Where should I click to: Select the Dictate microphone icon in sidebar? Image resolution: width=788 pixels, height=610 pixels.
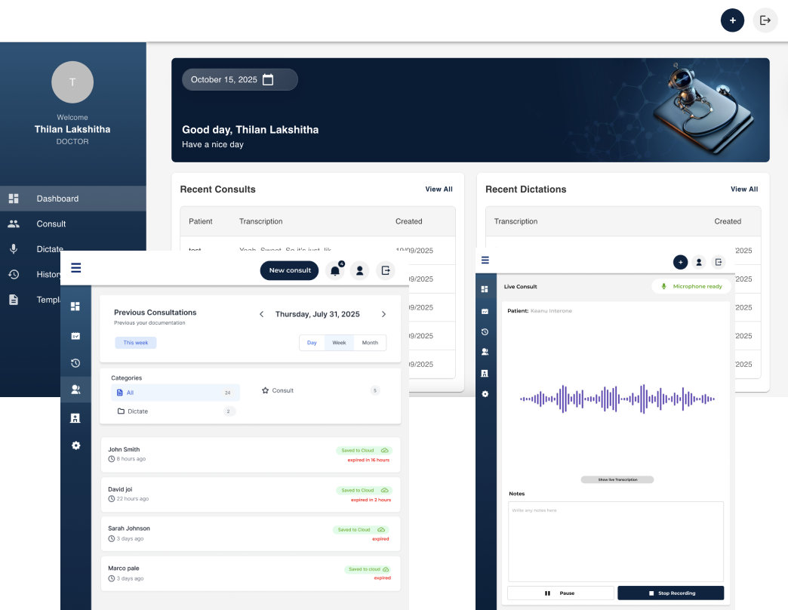[14, 249]
